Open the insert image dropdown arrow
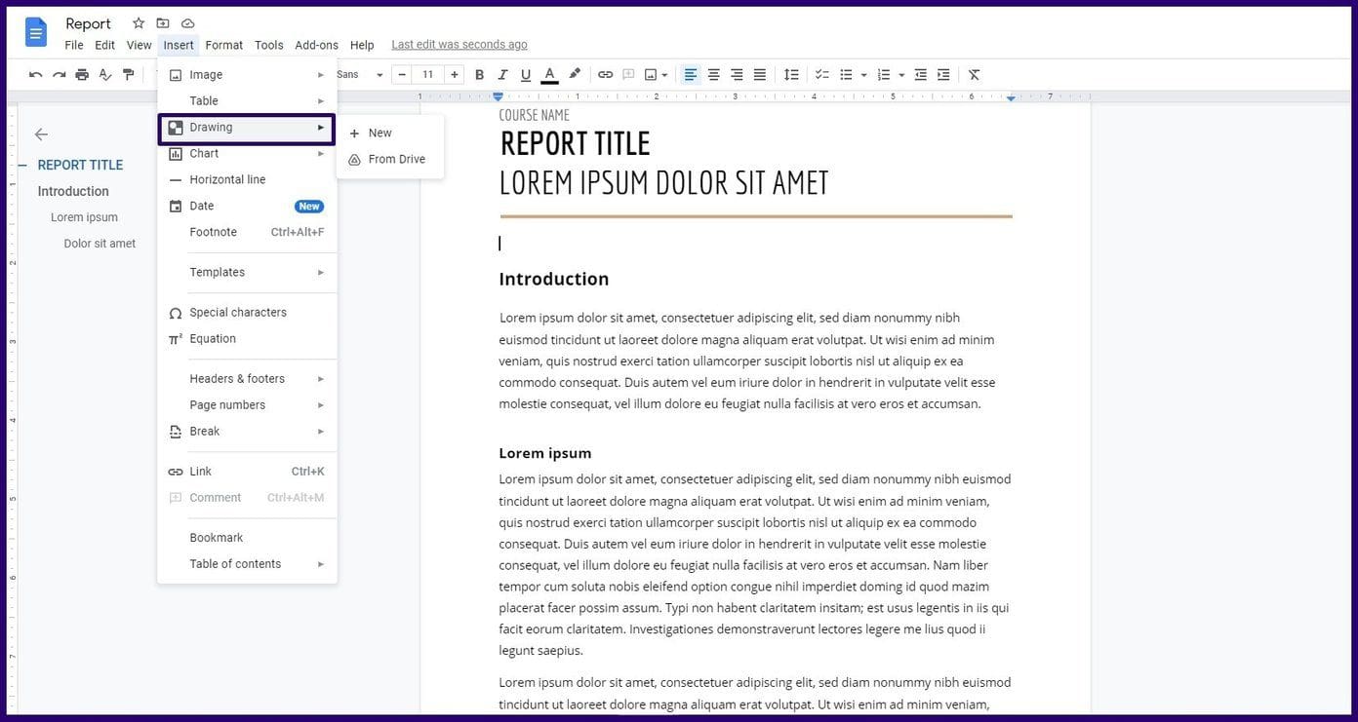1358x722 pixels. pos(664,75)
